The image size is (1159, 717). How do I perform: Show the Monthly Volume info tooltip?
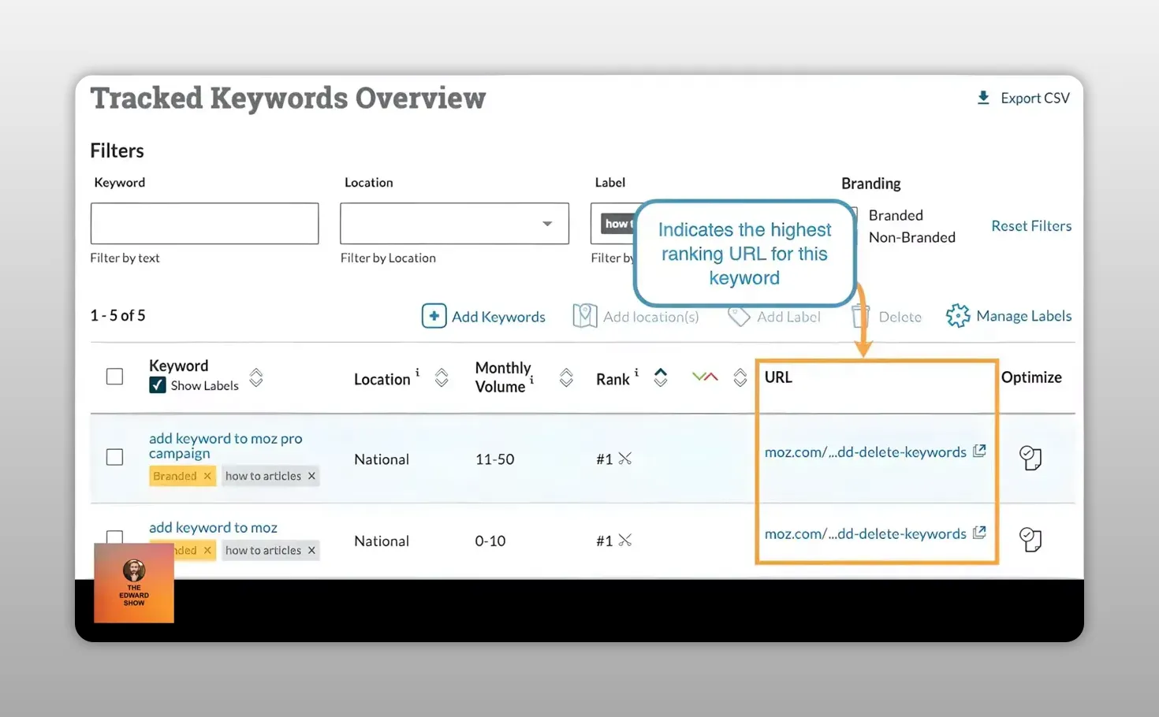(x=531, y=380)
